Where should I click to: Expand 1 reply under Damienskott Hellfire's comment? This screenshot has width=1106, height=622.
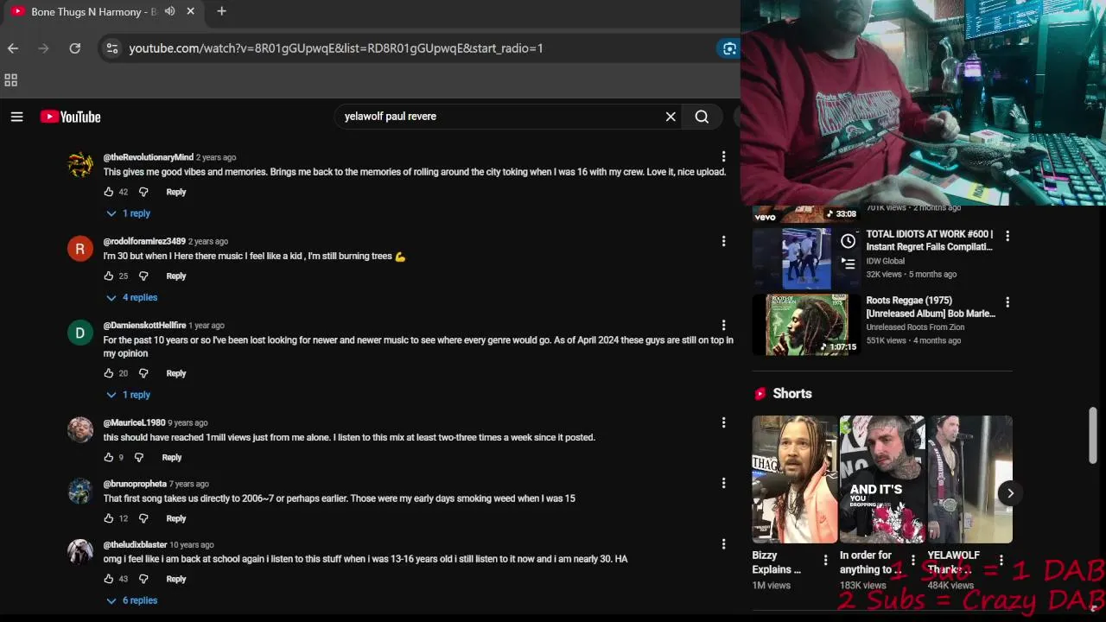128,395
